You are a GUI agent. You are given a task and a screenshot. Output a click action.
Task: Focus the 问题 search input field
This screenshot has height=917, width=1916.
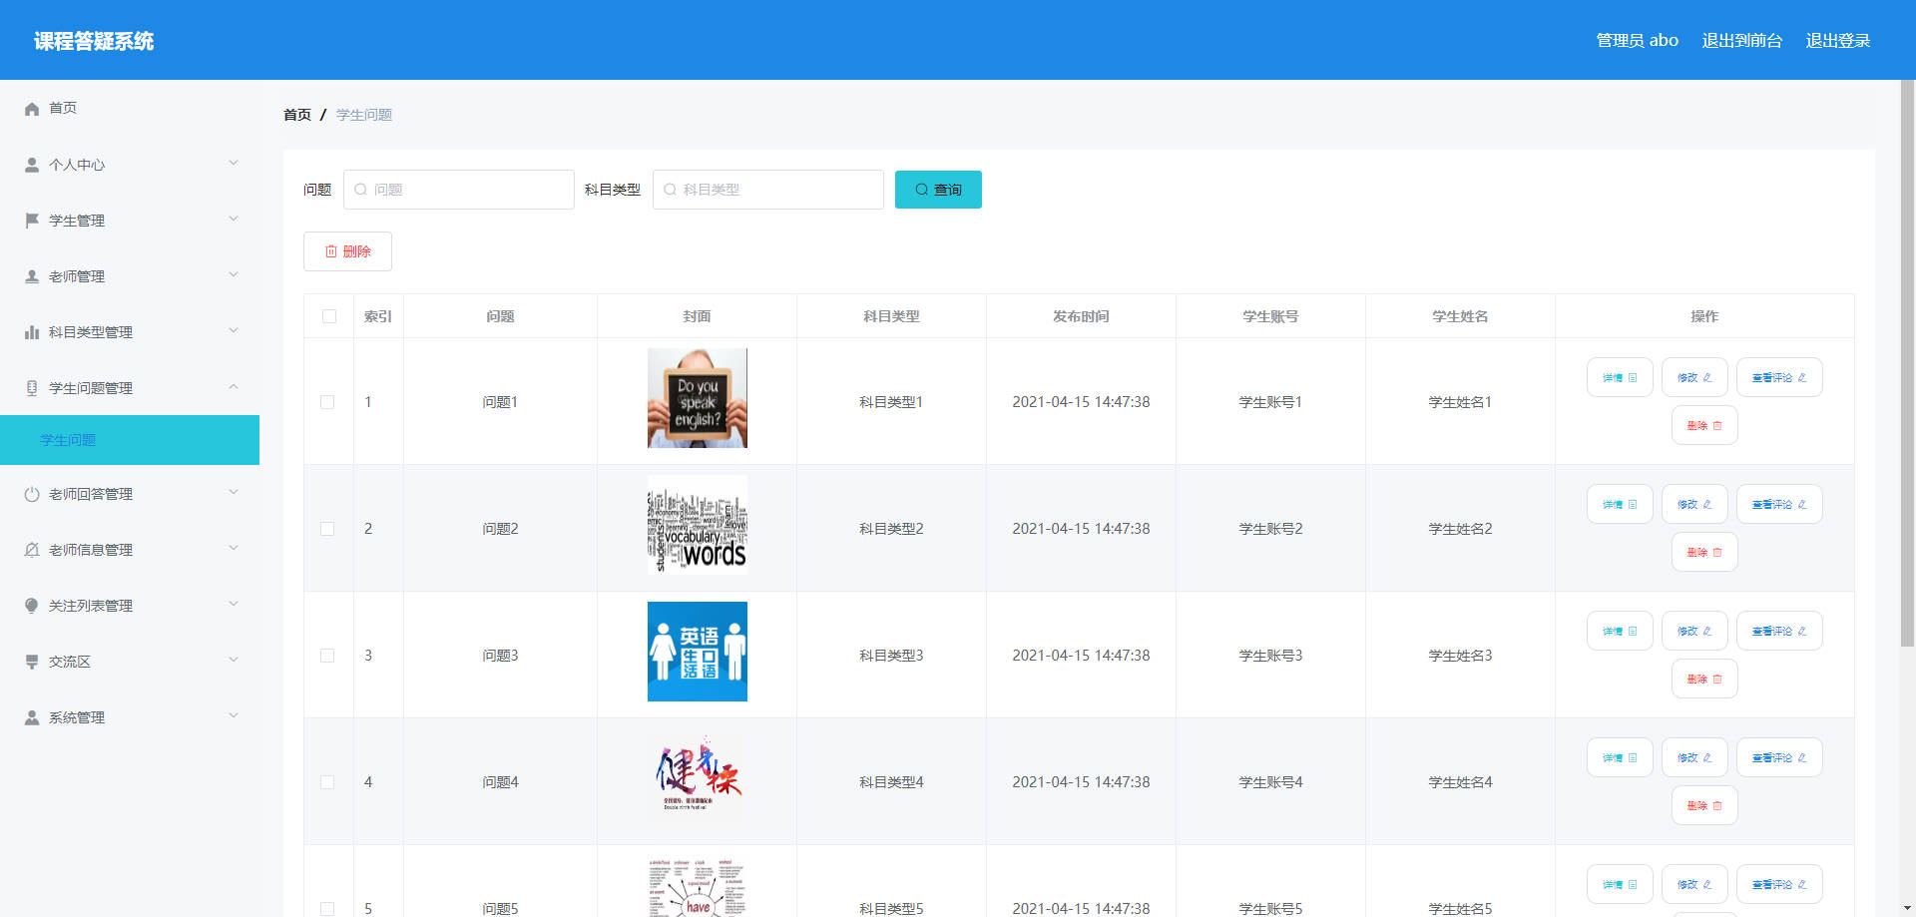coord(459,190)
